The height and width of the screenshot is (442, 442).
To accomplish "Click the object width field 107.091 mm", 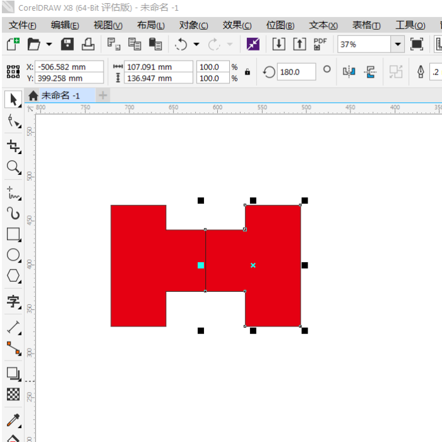I will (x=158, y=67).
